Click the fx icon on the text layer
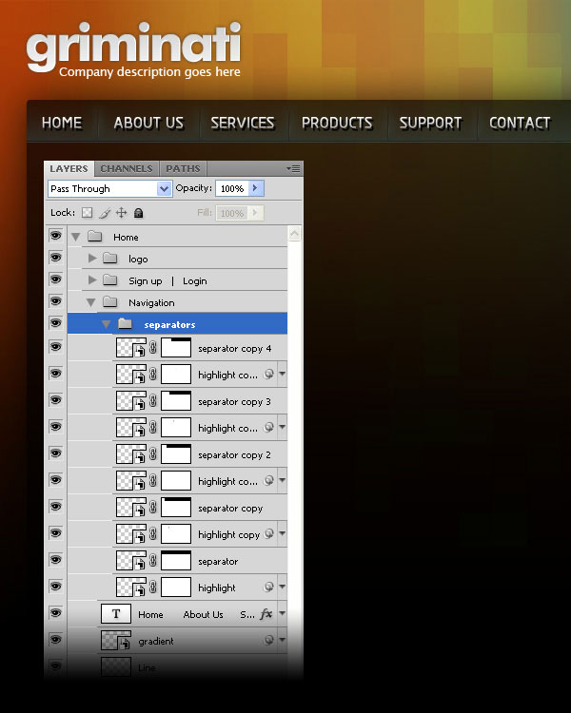The height and width of the screenshot is (713, 571). click(266, 614)
